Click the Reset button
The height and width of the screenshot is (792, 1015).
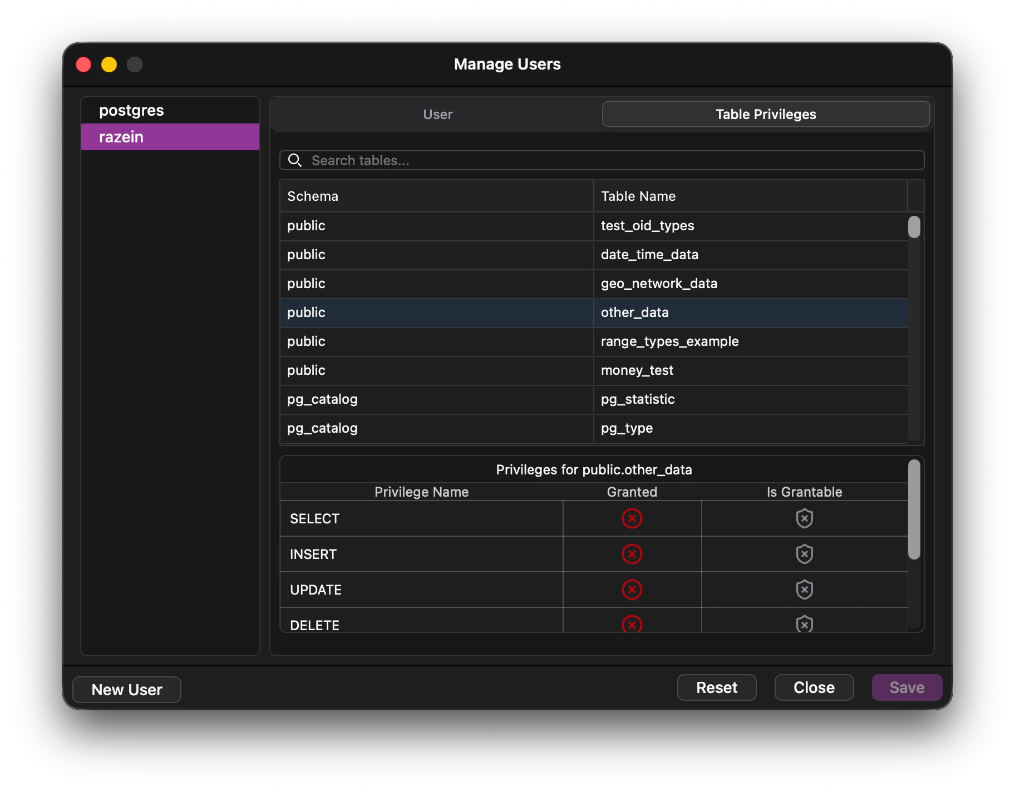point(716,688)
